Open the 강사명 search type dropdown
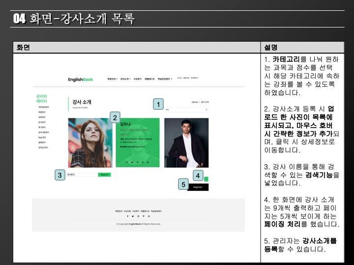 point(71,175)
